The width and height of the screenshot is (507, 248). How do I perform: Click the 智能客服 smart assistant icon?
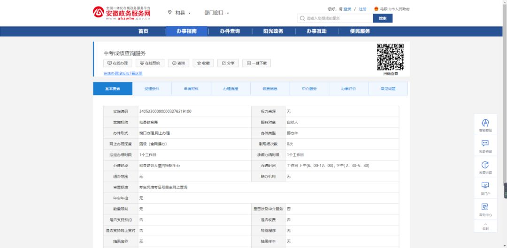point(485,123)
